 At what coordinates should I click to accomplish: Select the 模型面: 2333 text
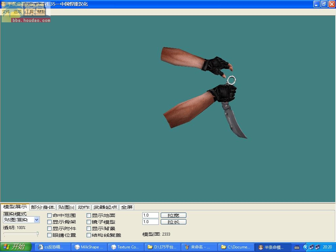click(156, 234)
